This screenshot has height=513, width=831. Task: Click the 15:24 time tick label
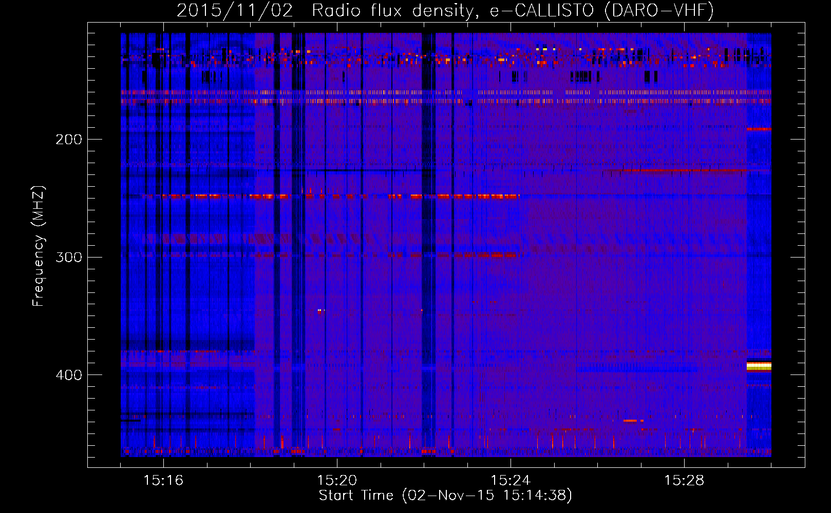click(511, 481)
